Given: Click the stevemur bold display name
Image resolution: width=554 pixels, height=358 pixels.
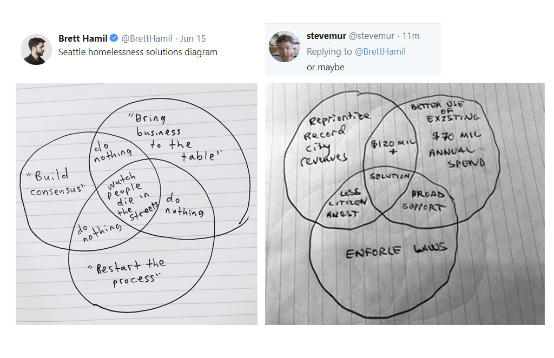Looking at the screenshot, I should pos(326,36).
